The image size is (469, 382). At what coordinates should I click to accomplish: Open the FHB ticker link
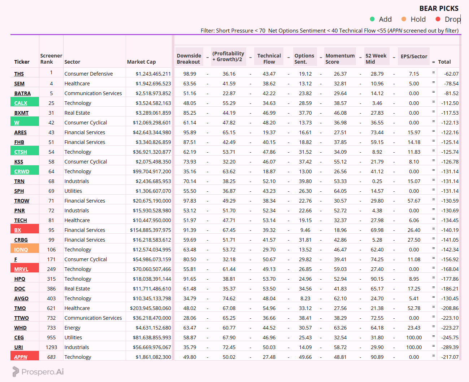click(19, 142)
